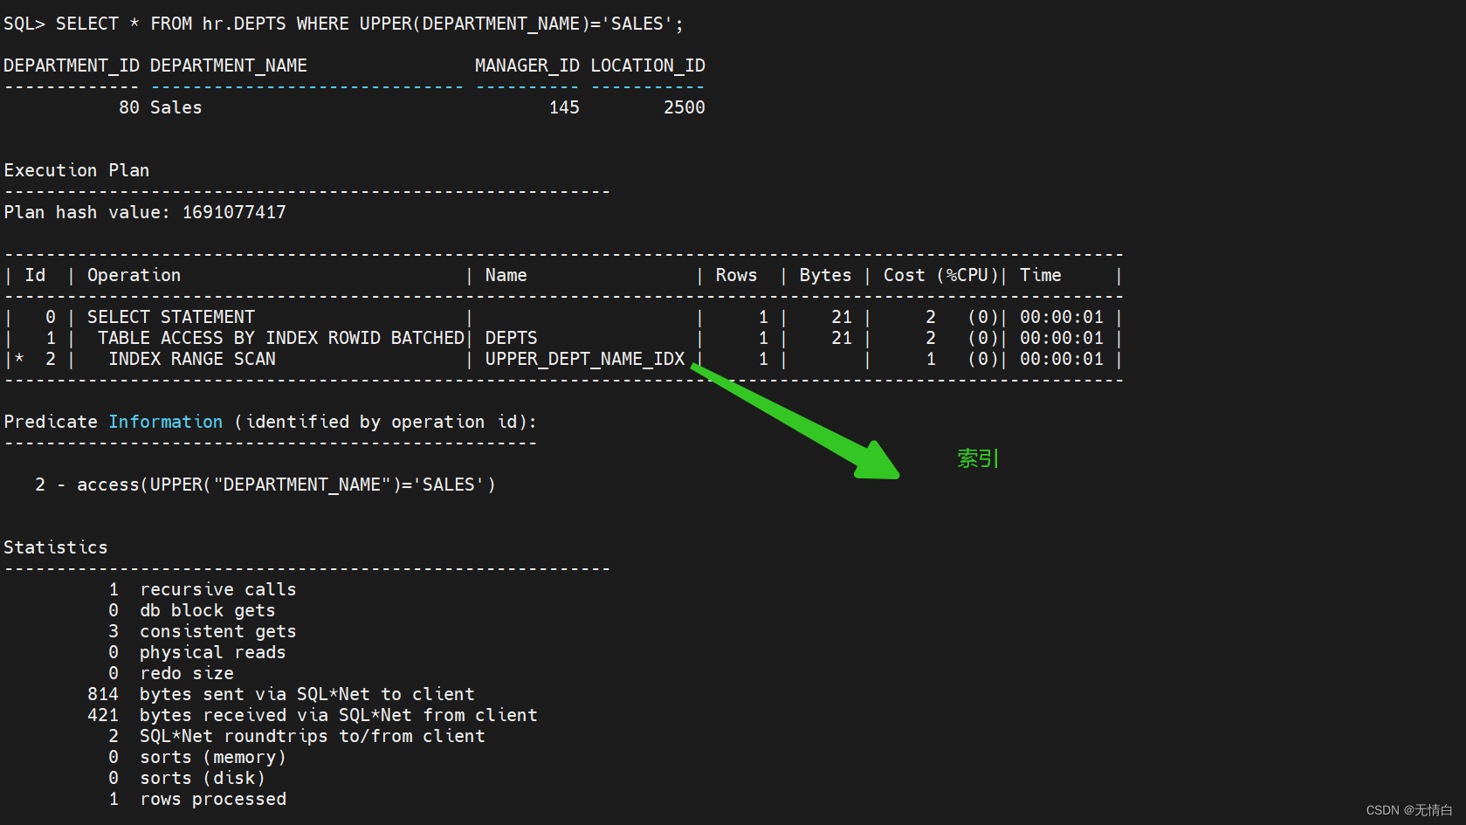Click the SQL SELECT statement command line

344,24
